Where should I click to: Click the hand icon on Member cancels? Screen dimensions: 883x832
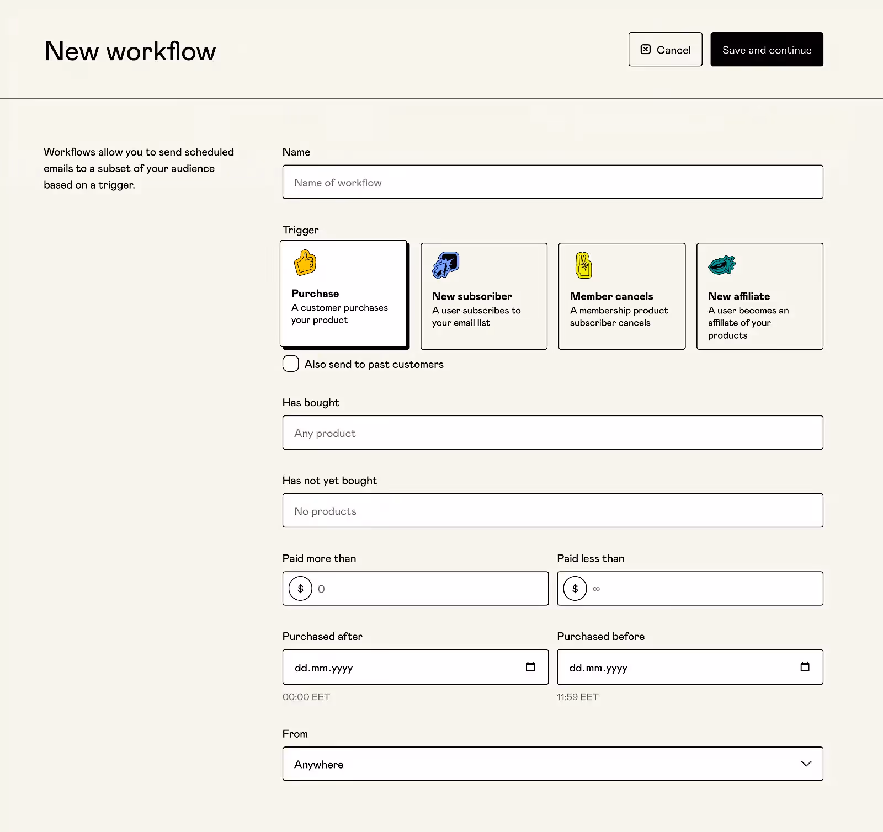pyautogui.click(x=583, y=265)
